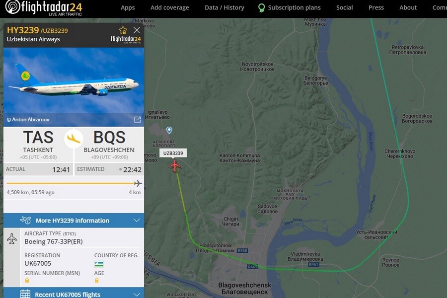Select the blue airport pin marker
This screenshot has width=447, height=298.
coord(169,130)
